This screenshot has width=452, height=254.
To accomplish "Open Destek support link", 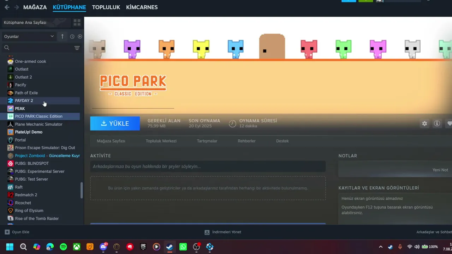I will click(x=282, y=141).
